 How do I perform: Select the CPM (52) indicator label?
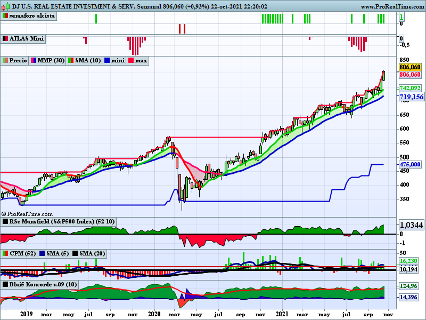[22, 254]
